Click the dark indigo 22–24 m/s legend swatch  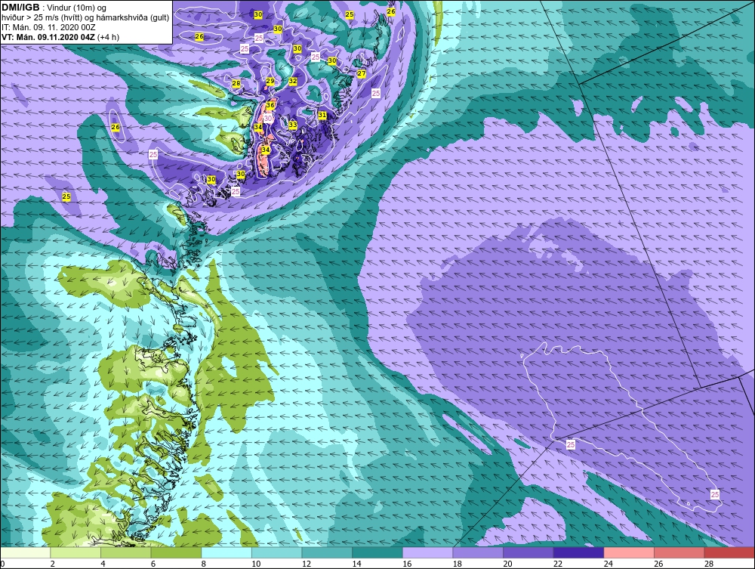[578, 552]
